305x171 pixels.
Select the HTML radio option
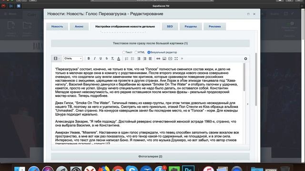tap(136, 52)
